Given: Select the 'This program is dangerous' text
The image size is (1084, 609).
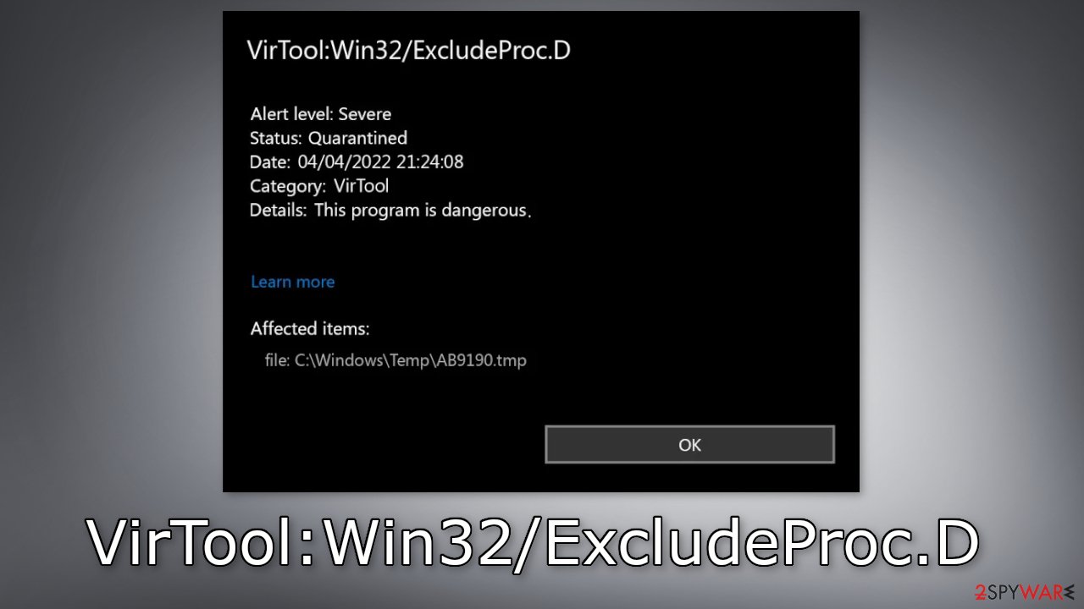Looking at the screenshot, I should click(x=421, y=211).
